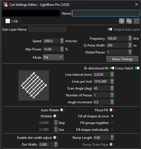
Task: Increase Speed with up arrow
Action: pyautogui.click(x=62, y=40)
